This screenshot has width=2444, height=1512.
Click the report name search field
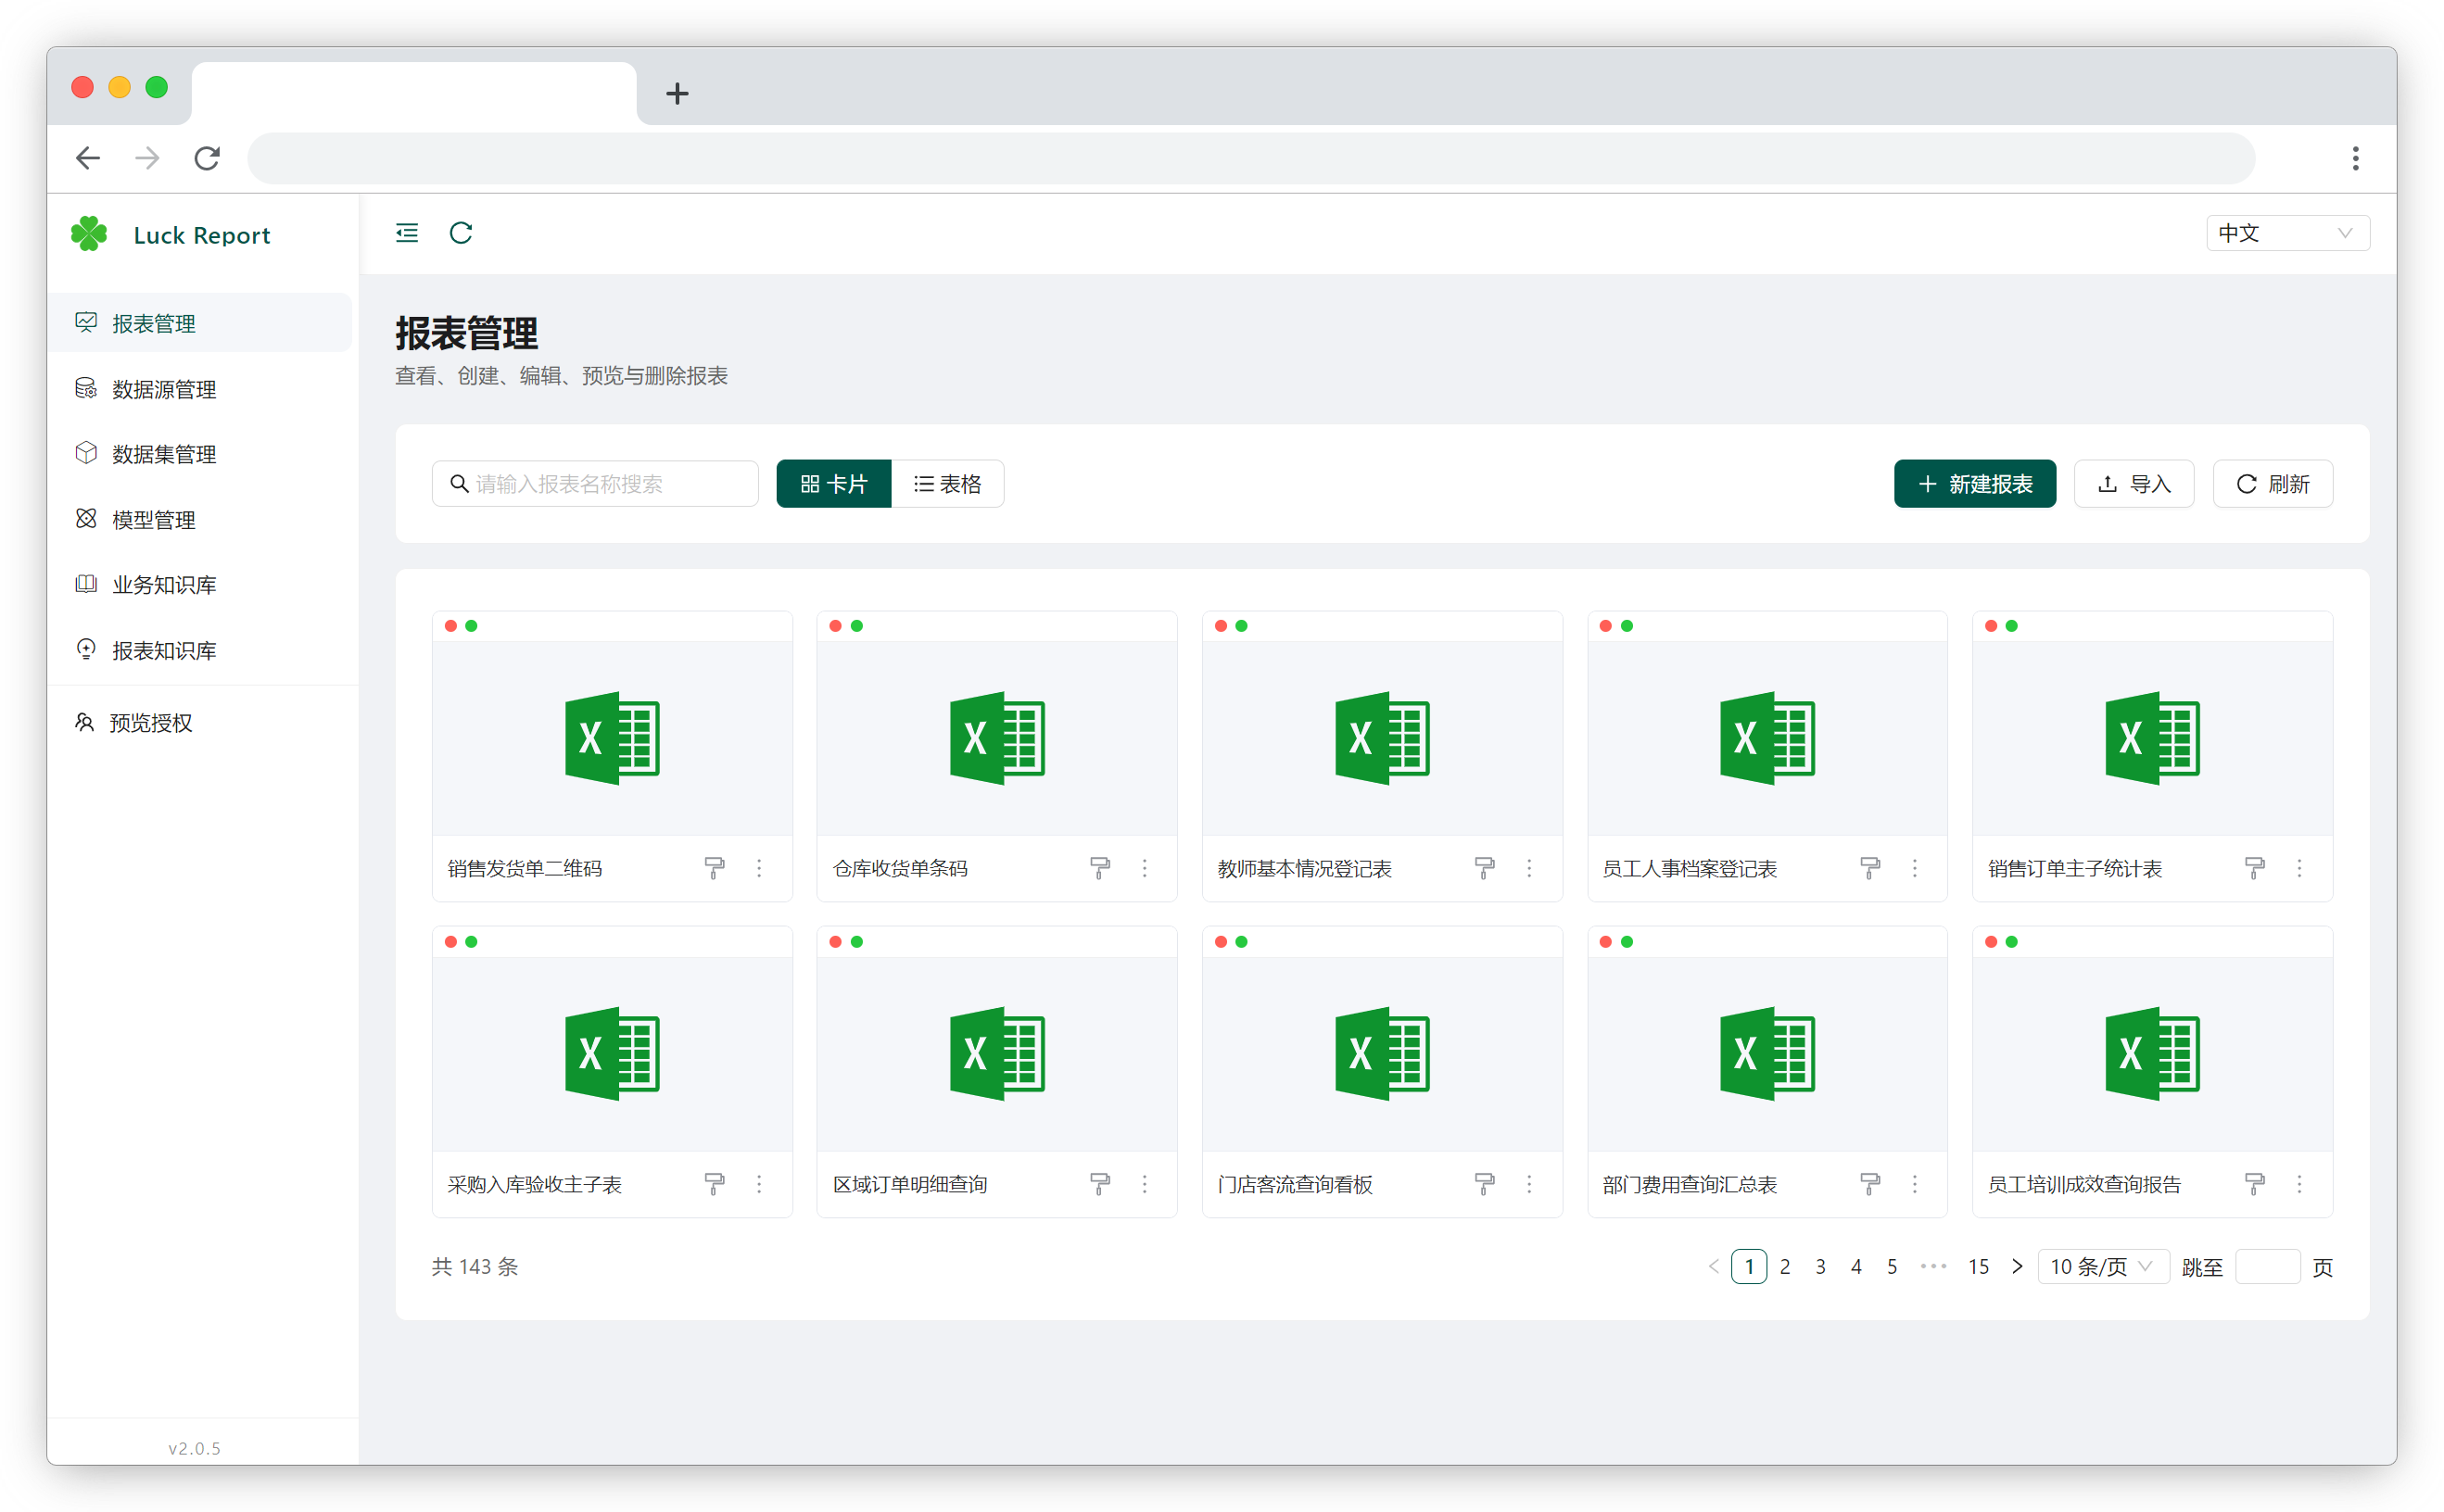pyautogui.click(x=595, y=484)
